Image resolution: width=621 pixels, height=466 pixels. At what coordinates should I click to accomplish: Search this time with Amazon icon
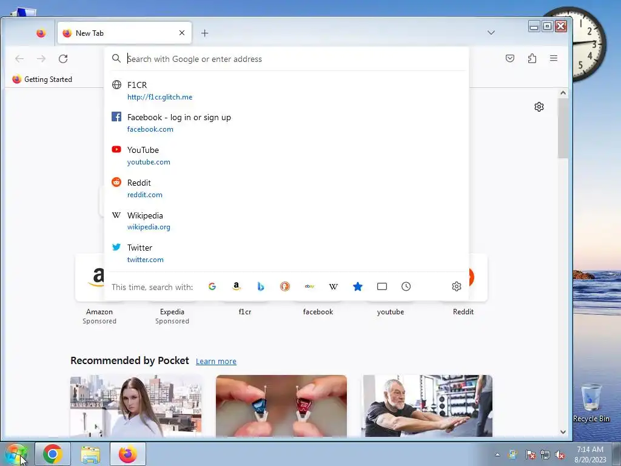[x=237, y=286]
